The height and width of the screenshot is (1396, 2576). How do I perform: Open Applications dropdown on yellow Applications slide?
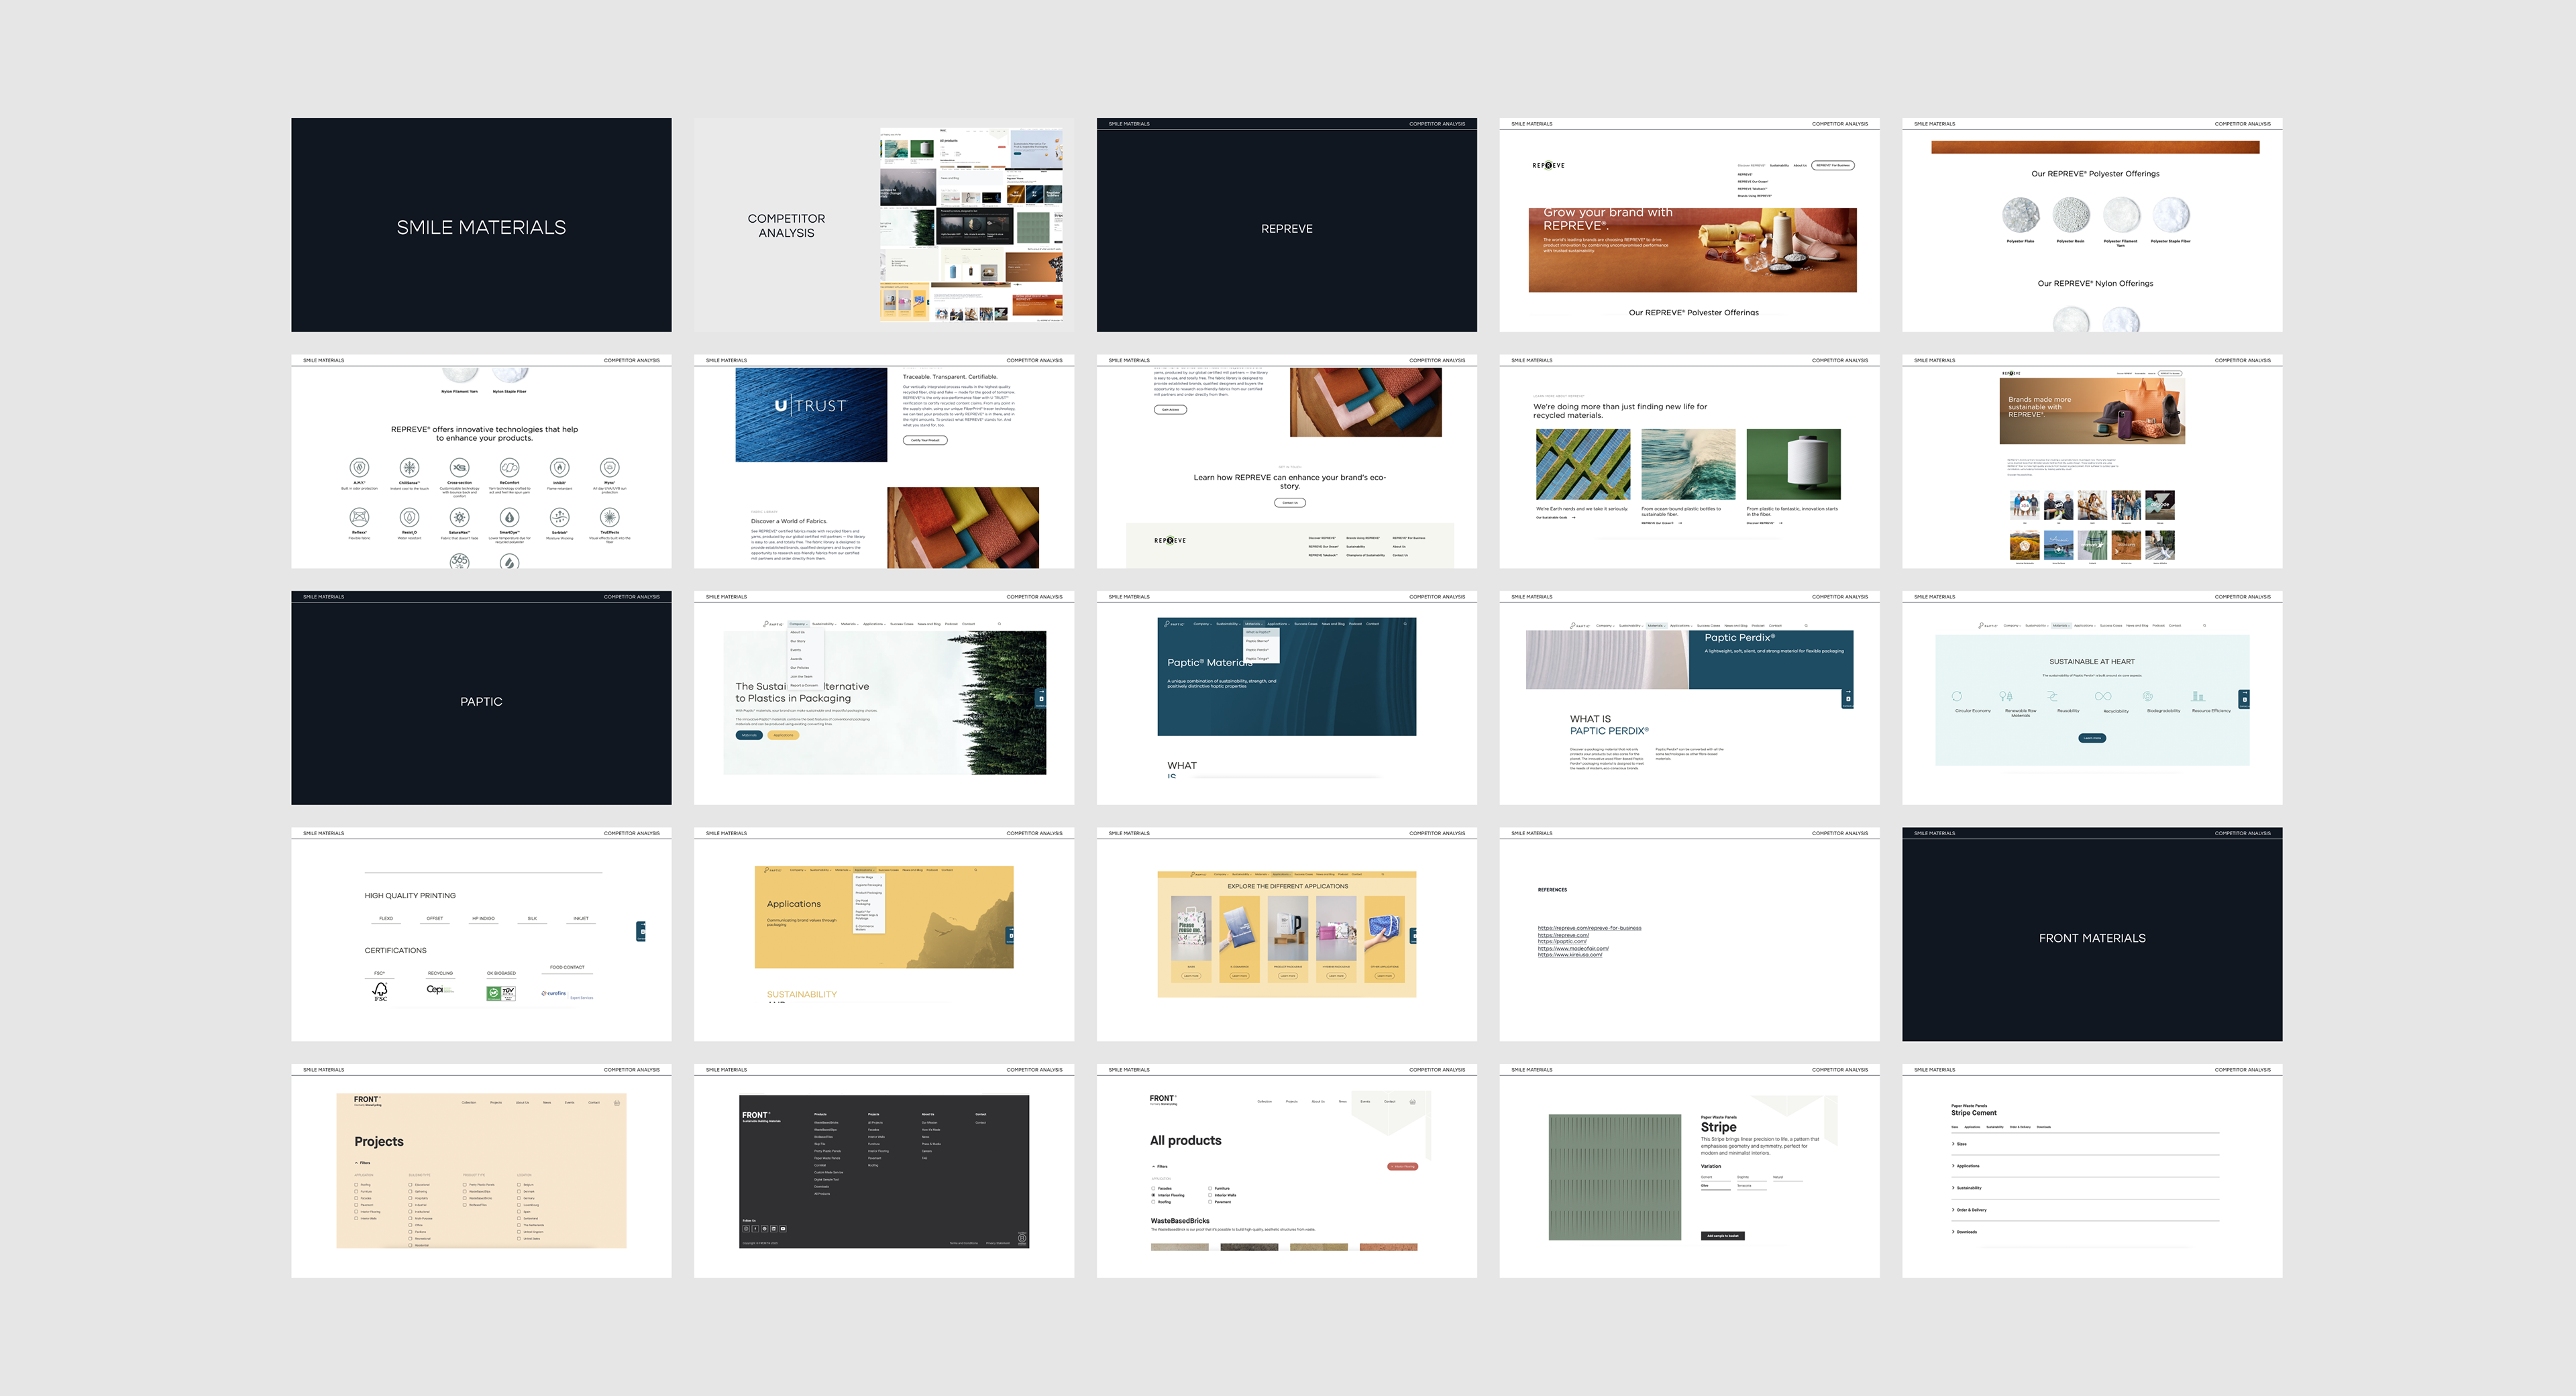[x=864, y=870]
